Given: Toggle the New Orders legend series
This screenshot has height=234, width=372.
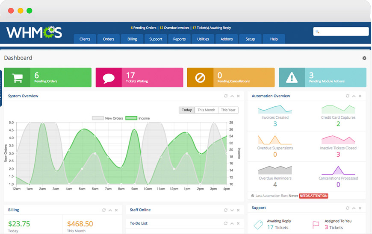Looking at the screenshot, I should pyautogui.click(x=107, y=118).
